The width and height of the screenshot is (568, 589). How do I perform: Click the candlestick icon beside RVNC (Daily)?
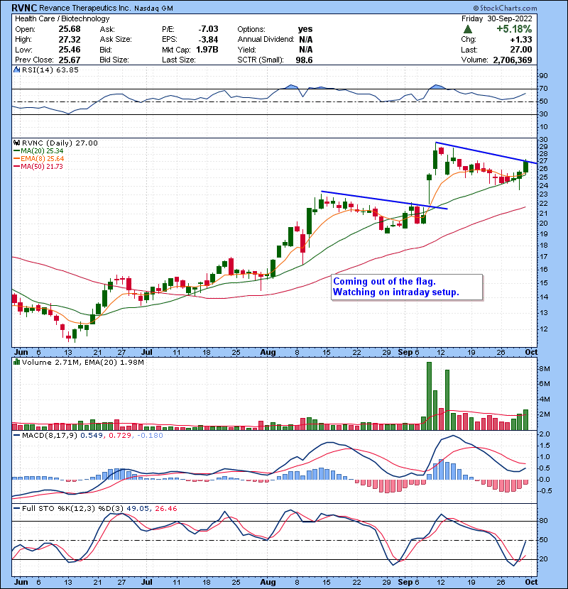coord(16,143)
